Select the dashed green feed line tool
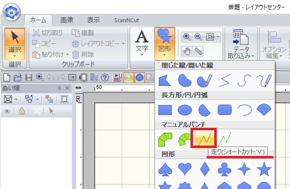Screen dimensions: 290x189 225,140
